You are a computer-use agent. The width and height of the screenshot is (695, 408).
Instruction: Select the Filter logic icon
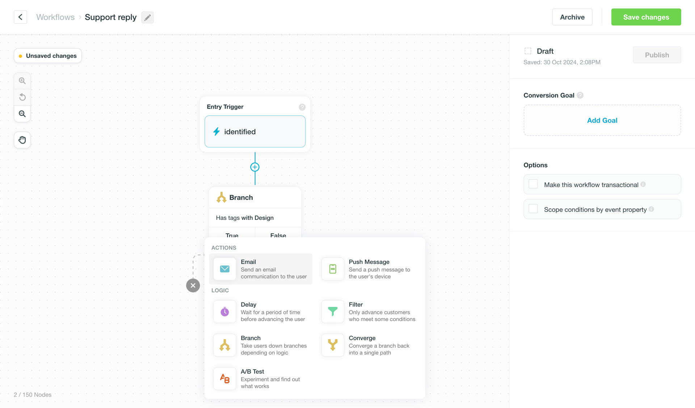coord(332,311)
